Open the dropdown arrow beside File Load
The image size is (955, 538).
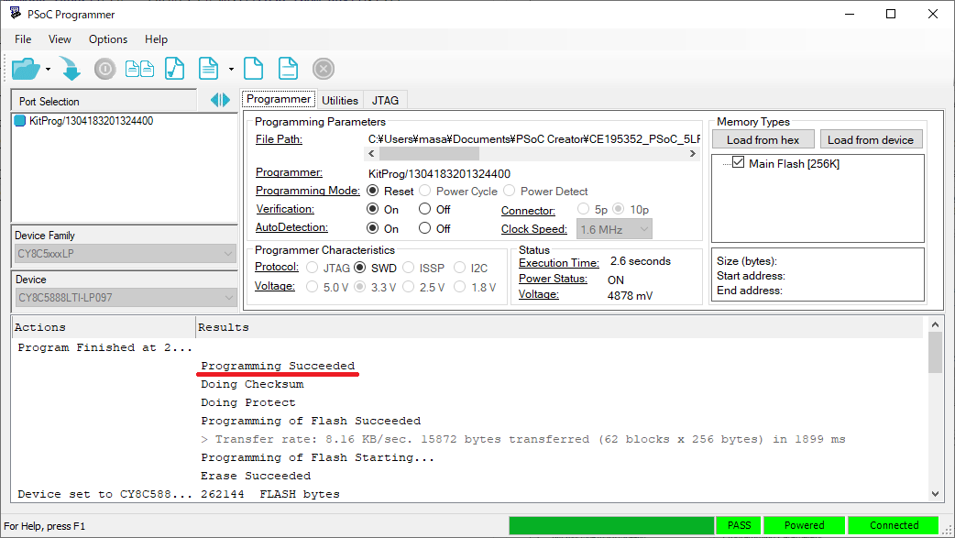pos(48,70)
